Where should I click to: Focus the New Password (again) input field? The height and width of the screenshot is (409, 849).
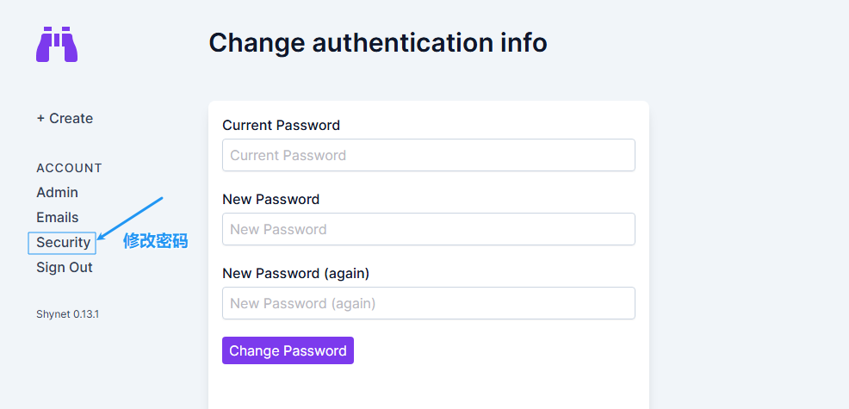click(428, 303)
